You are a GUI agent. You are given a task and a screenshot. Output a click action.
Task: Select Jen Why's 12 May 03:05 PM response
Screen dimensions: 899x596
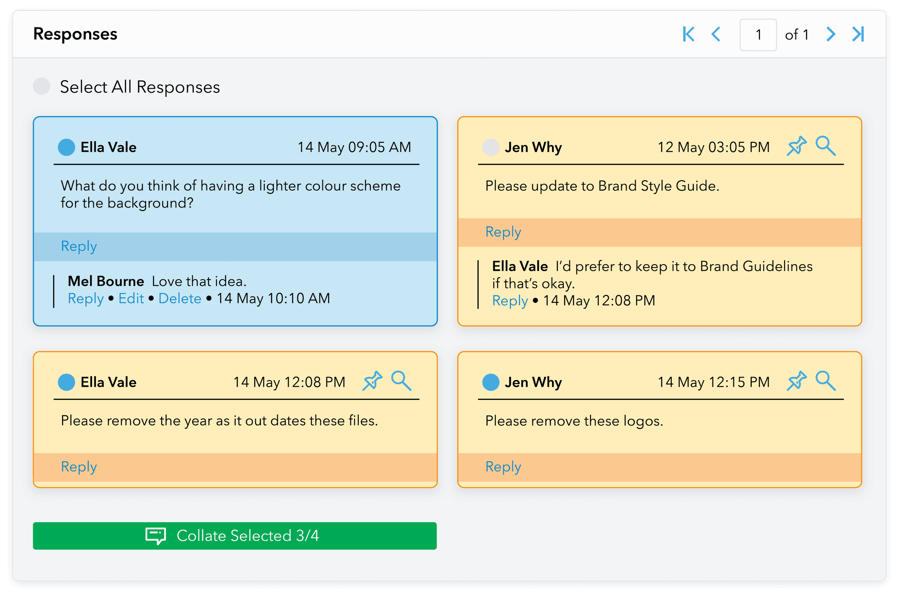[x=491, y=147]
